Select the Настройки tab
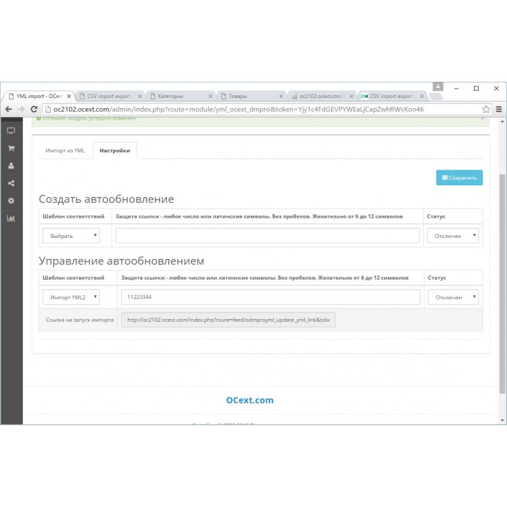The image size is (507, 507). tap(115, 151)
